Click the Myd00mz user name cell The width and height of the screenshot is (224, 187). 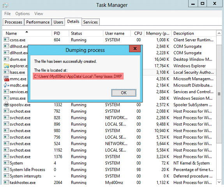pos(114,182)
